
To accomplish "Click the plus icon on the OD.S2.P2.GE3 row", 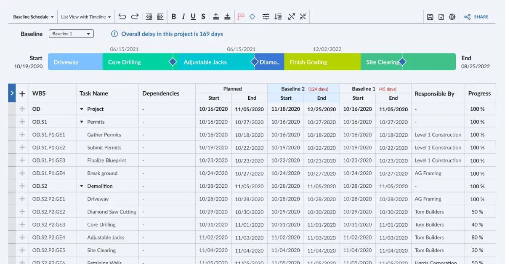I will [x=22, y=224].
